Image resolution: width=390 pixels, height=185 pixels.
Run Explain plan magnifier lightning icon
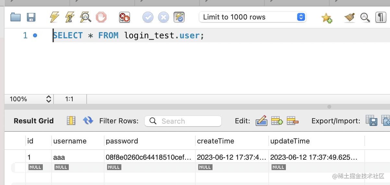pyautogui.click(x=86, y=17)
